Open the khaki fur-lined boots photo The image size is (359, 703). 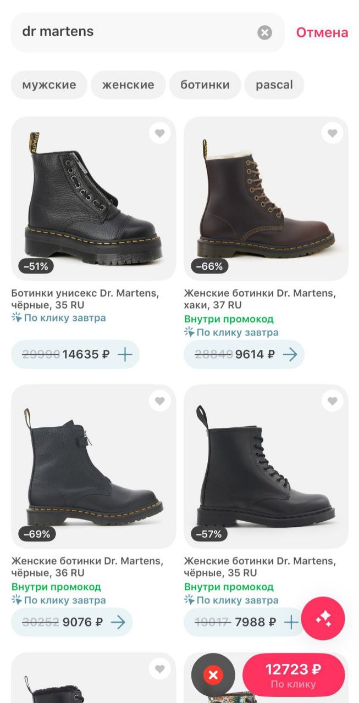point(266,198)
